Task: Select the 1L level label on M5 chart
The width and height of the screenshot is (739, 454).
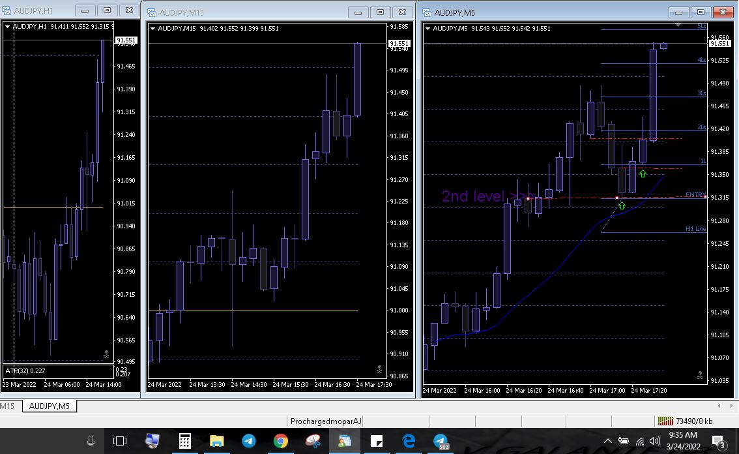Action: [703, 161]
